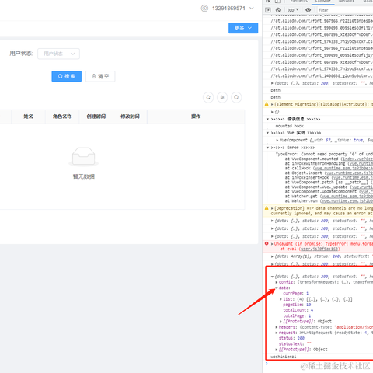Screen dimensions: 373x373
Task: Switch to the Console tab in DevTools
Action: (x=322, y=2)
